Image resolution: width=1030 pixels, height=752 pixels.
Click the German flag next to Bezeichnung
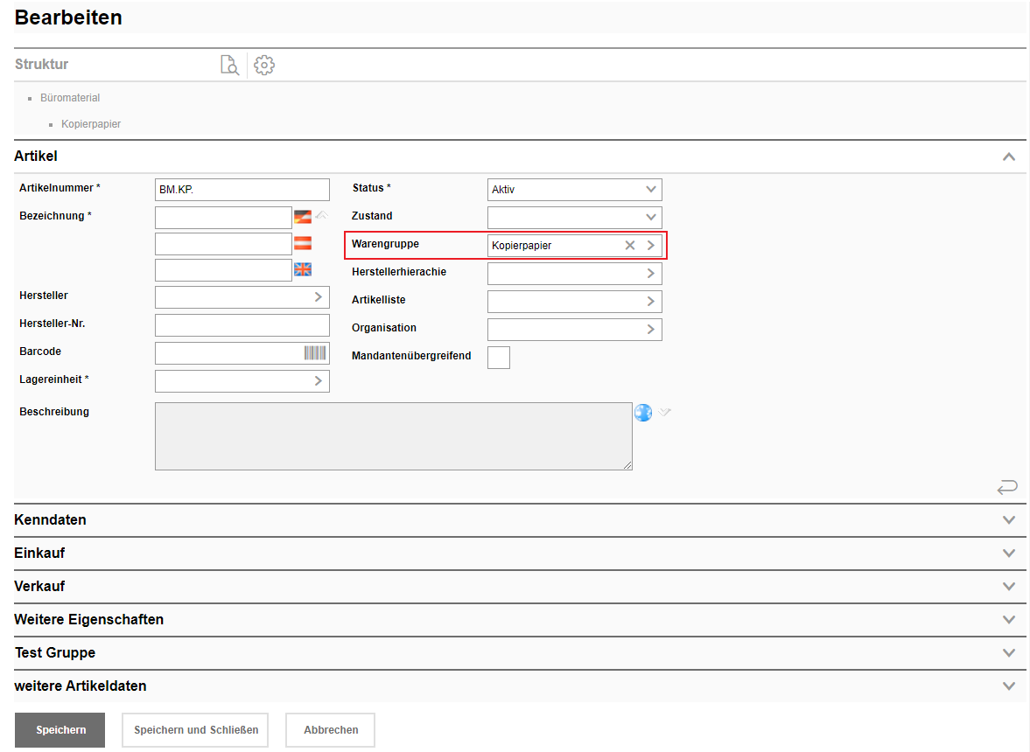coord(303,217)
